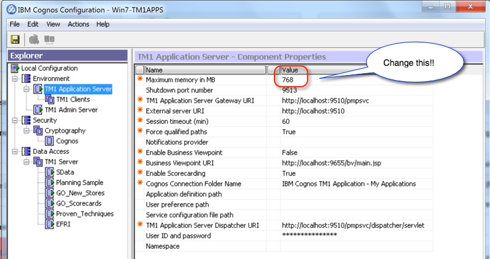
Task: Click the Session timeout value 60
Action: [x=286, y=121]
